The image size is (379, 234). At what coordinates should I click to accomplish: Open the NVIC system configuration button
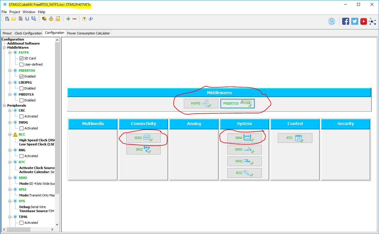pyautogui.click(x=245, y=161)
